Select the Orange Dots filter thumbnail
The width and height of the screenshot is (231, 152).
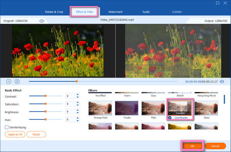[x=100, y=108]
